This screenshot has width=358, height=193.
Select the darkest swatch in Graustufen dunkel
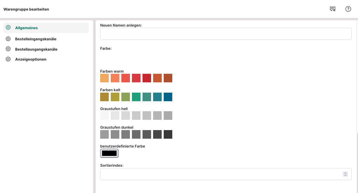tap(168, 134)
